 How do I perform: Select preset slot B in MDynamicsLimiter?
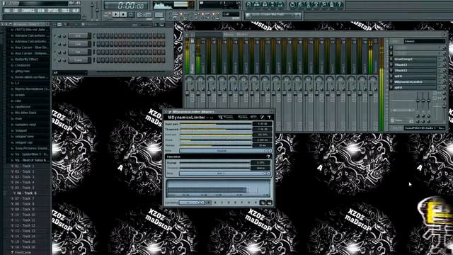pyautogui.click(x=215, y=203)
